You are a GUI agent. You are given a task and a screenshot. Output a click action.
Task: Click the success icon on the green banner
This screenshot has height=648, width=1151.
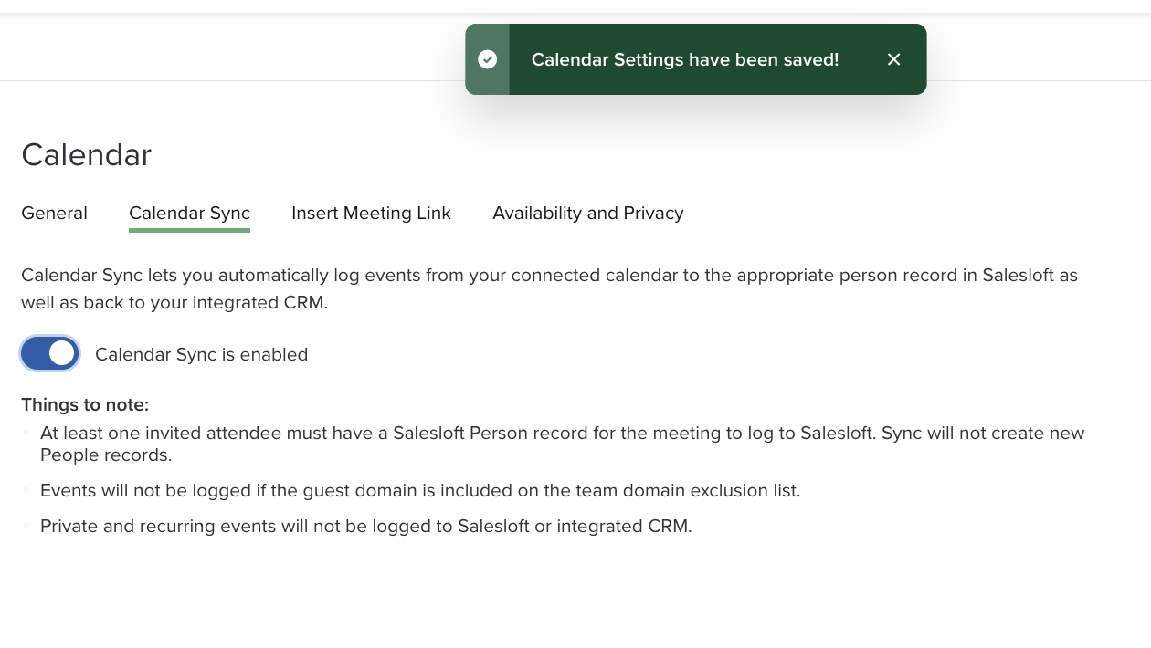coord(487,59)
